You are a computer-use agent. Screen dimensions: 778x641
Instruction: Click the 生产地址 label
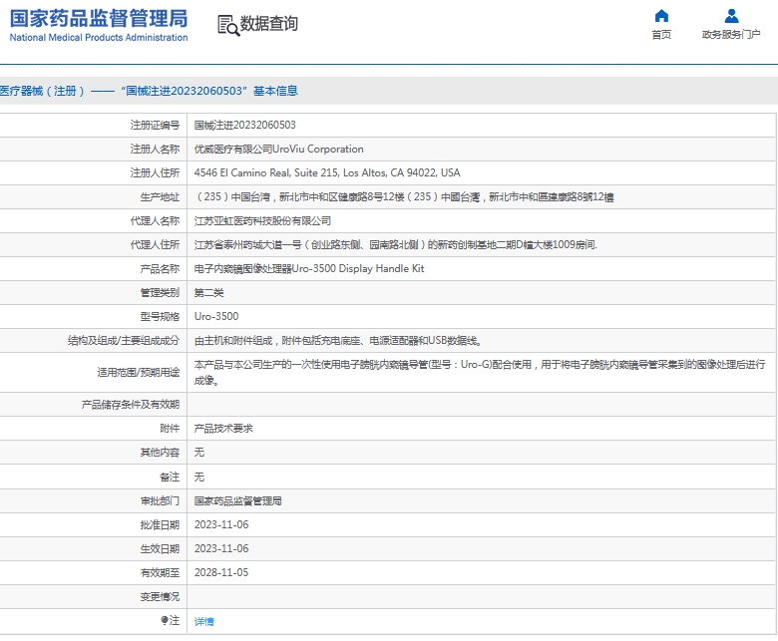[160, 196]
